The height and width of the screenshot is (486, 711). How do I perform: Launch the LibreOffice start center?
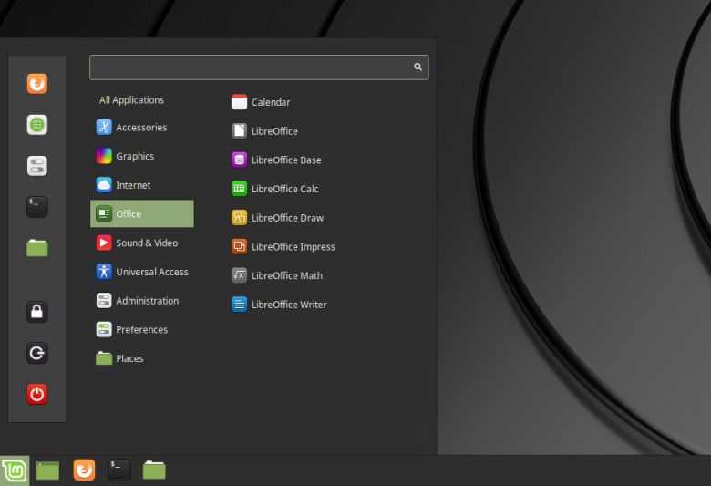(x=264, y=131)
